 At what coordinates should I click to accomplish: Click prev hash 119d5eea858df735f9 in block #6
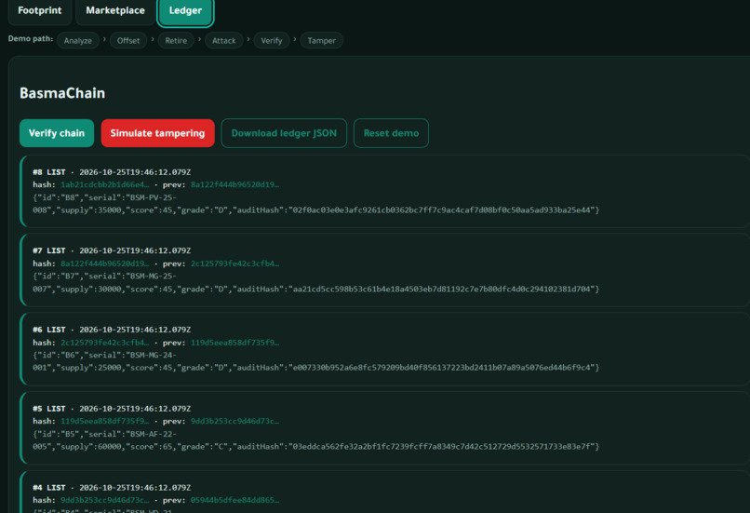(234, 343)
